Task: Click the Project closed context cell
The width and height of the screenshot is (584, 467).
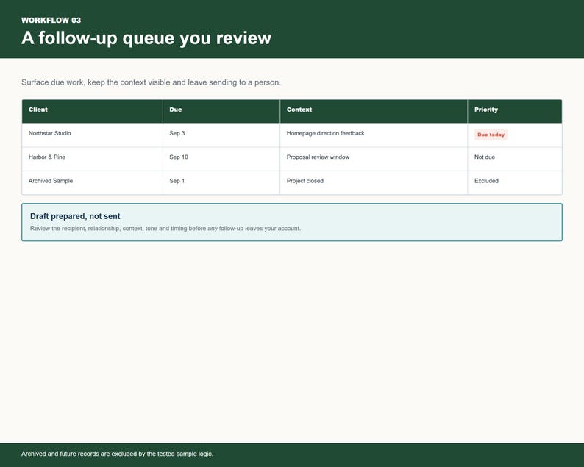Action: tap(374, 182)
